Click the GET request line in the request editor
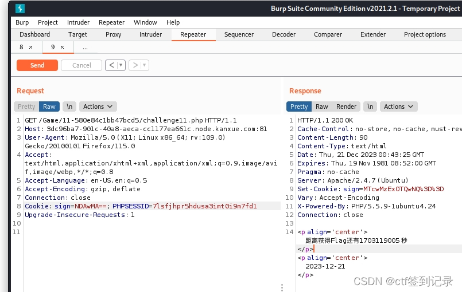The image size is (462, 292). coord(130,120)
